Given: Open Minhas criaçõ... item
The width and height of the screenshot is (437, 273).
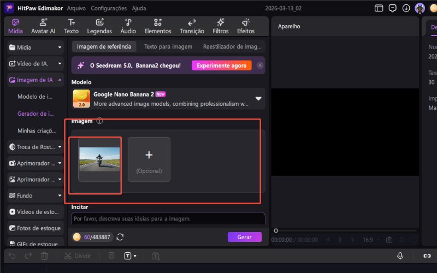Looking at the screenshot, I should point(37,130).
